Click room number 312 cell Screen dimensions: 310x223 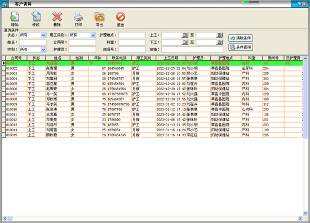273,104
